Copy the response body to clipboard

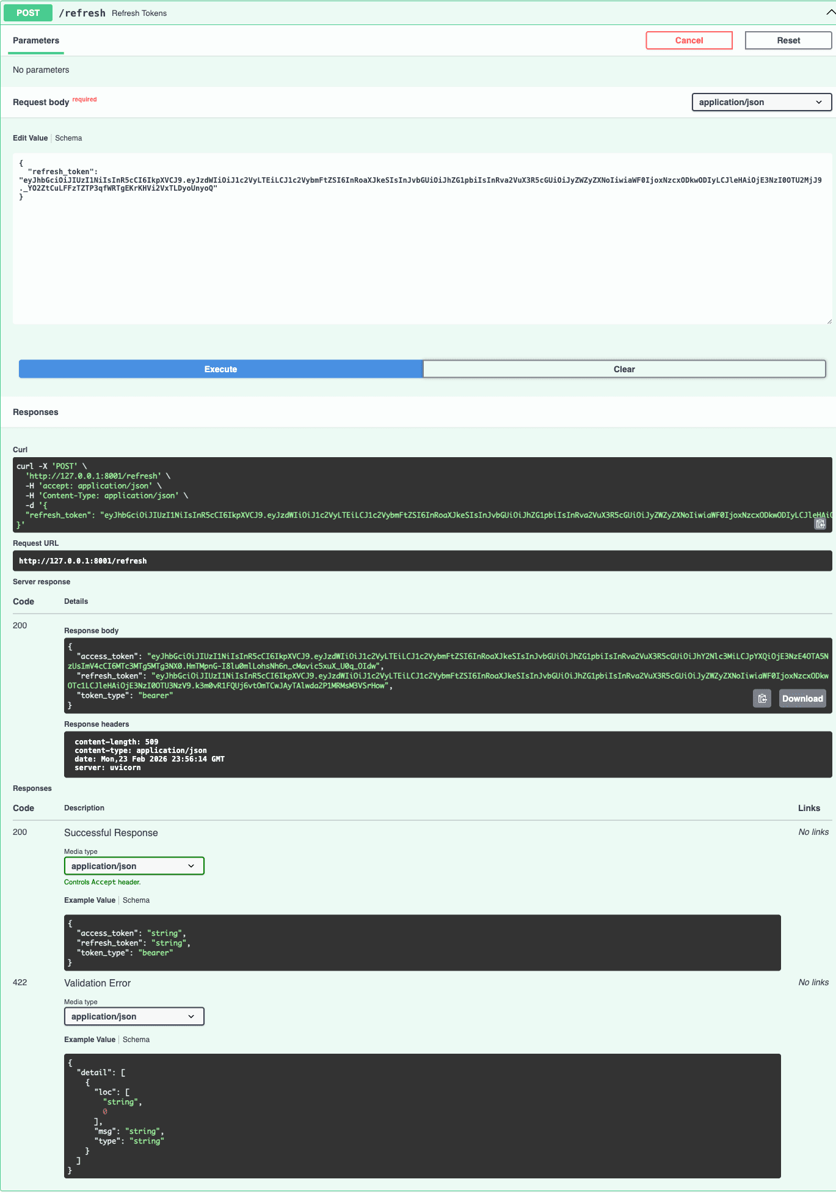click(762, 699)
